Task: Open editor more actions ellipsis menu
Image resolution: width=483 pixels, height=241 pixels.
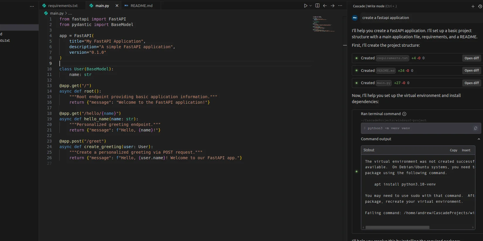Action: click(340, 6)
